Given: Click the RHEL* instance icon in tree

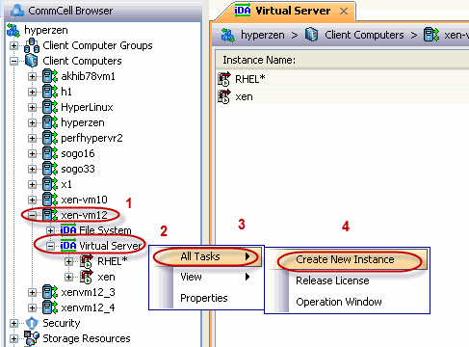Looking at the screenshot, I should tap(87, 261).
